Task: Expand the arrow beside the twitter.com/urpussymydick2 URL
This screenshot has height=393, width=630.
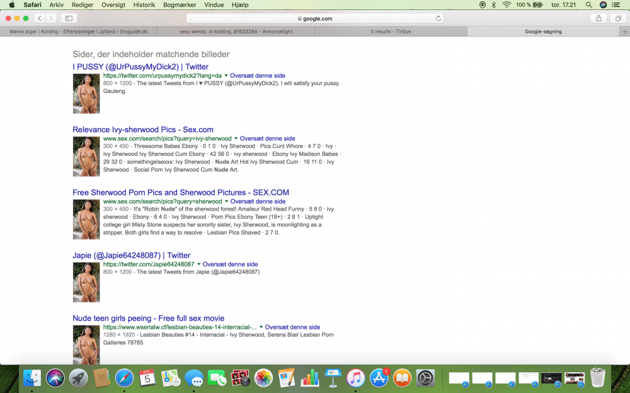Action: (226, 75)
